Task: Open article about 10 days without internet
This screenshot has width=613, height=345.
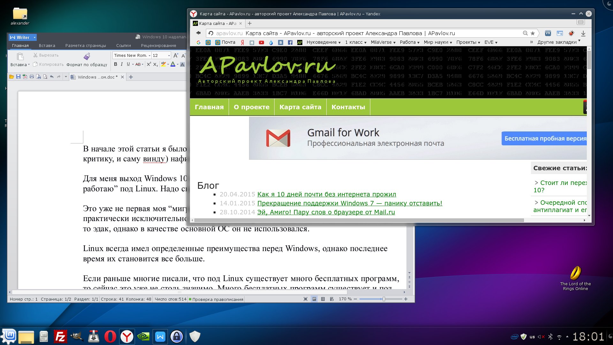Action: point(326,194)
